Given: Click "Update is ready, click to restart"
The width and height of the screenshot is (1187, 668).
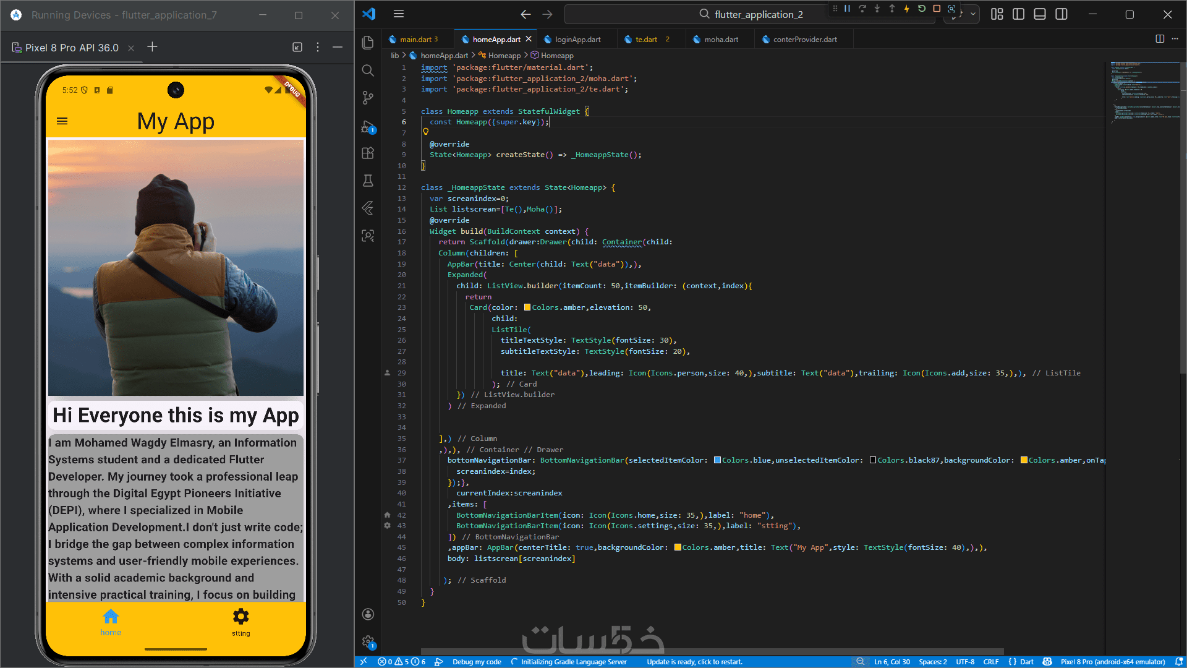Looking at the screenshot, I should 694,662.
